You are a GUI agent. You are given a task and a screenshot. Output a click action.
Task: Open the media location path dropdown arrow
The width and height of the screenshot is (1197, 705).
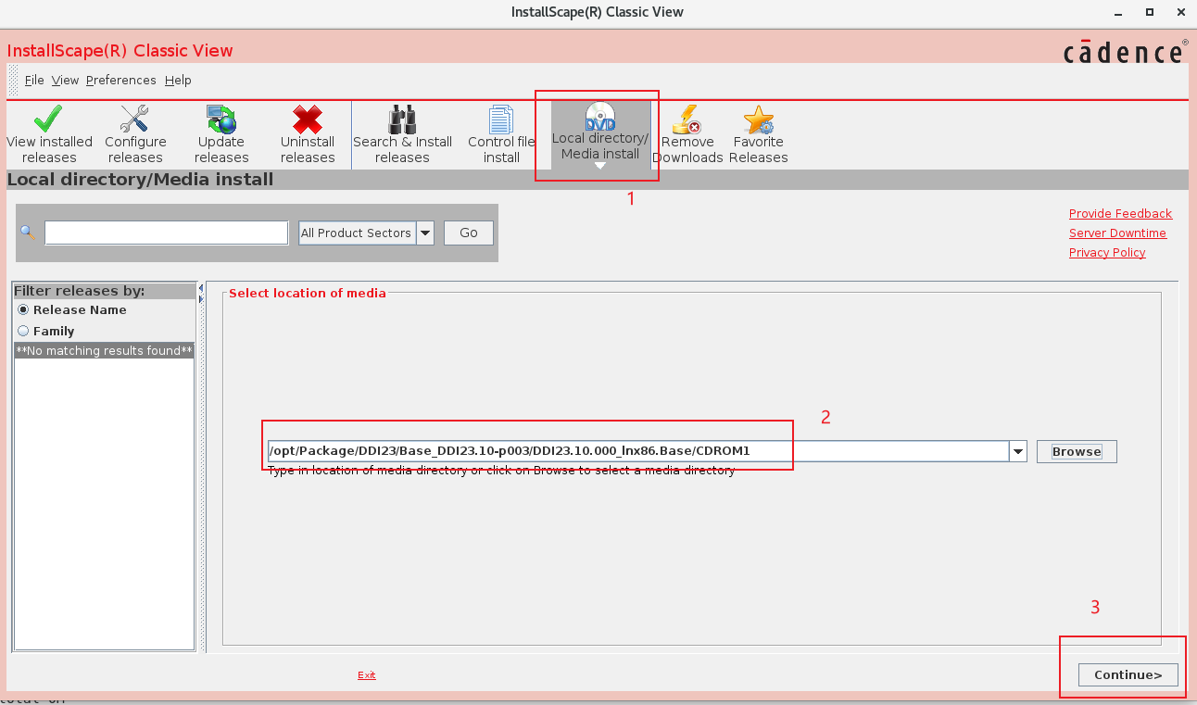[1018, 451]
